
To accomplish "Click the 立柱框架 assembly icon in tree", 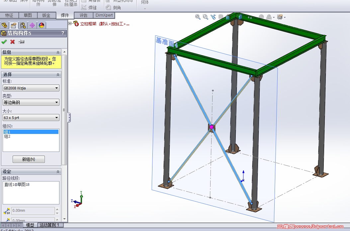I will click(76, 24).
